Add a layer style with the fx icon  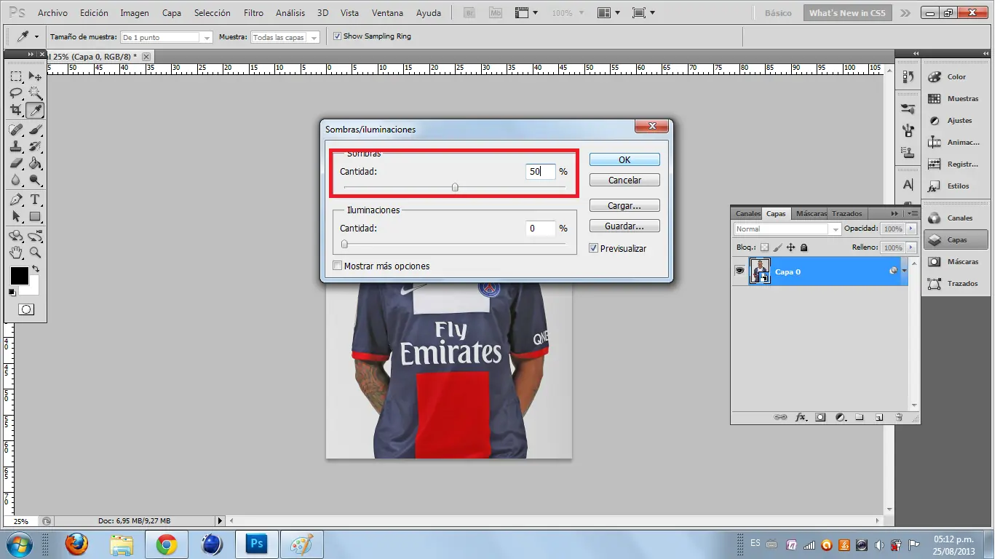point(801,417)
